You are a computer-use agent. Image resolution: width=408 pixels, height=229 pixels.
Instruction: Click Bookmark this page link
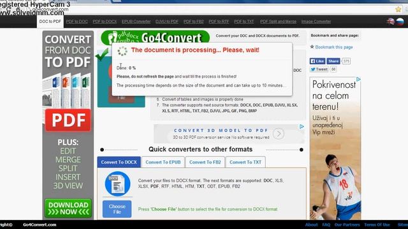click(334, 47)
